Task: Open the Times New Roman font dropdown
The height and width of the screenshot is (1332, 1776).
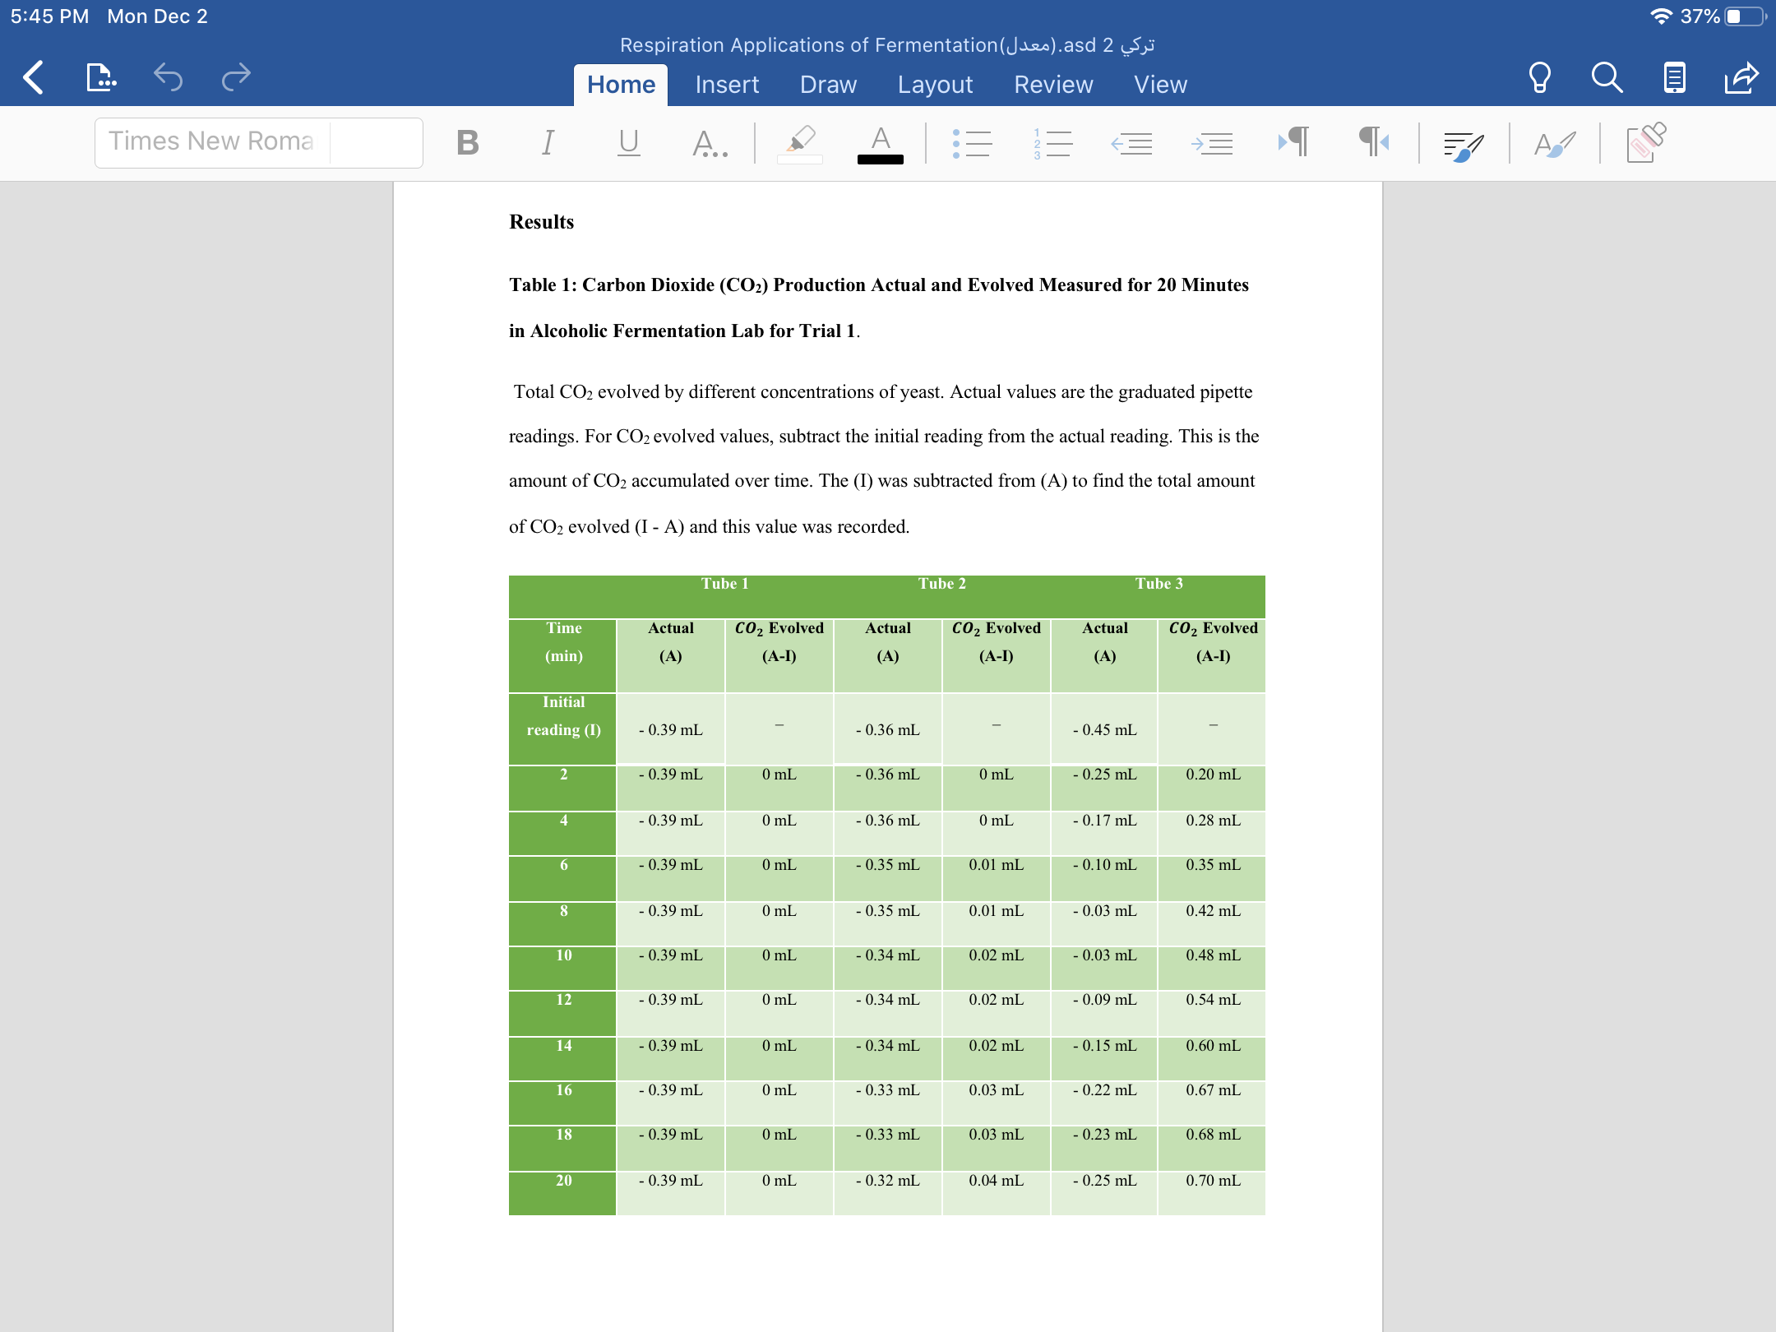Action: [212, 142]
